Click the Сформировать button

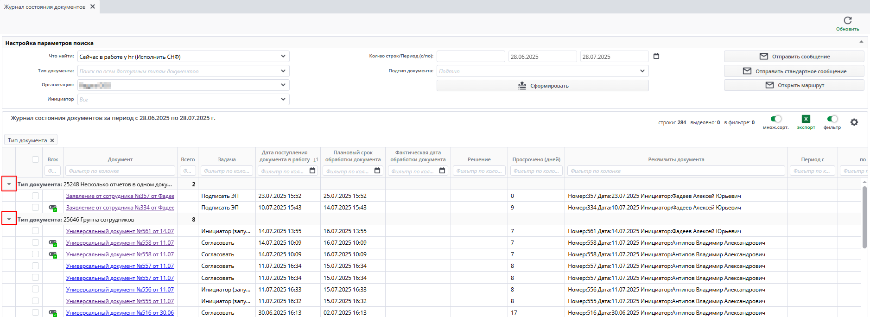tap(542, 86)
